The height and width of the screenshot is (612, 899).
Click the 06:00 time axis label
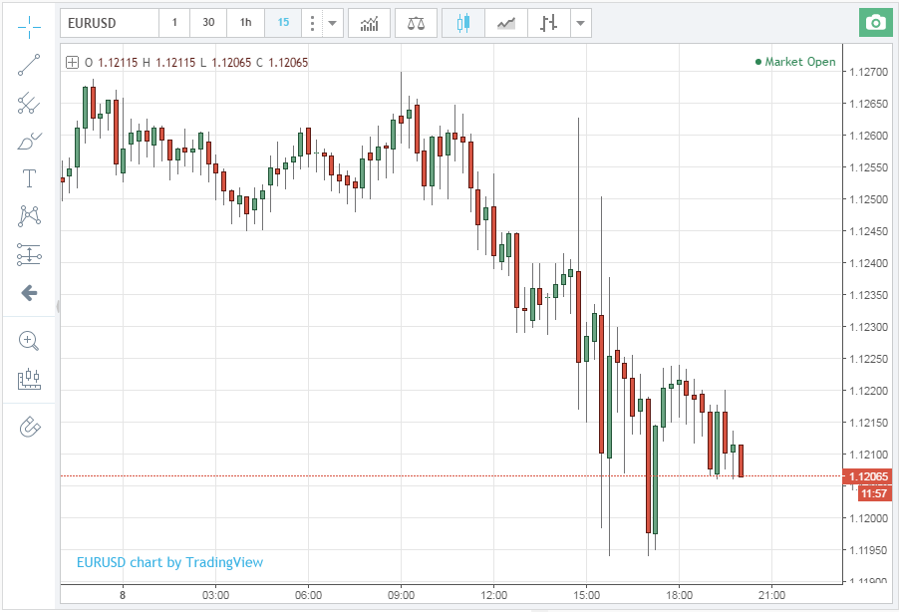tap(308, 595)
